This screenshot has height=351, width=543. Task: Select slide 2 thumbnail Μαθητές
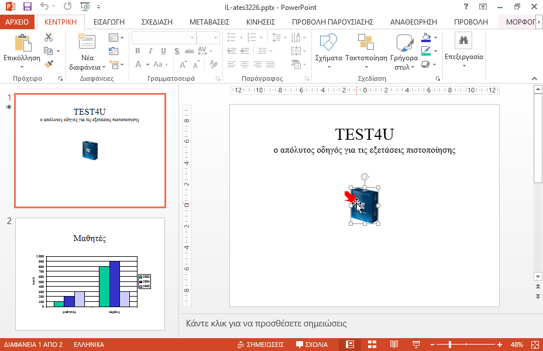coord(90,274)
